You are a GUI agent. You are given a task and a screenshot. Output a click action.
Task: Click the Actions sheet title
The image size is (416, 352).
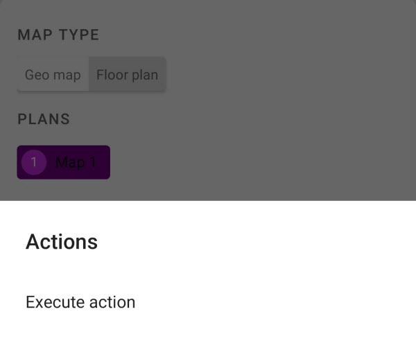[x=62, y=242]
